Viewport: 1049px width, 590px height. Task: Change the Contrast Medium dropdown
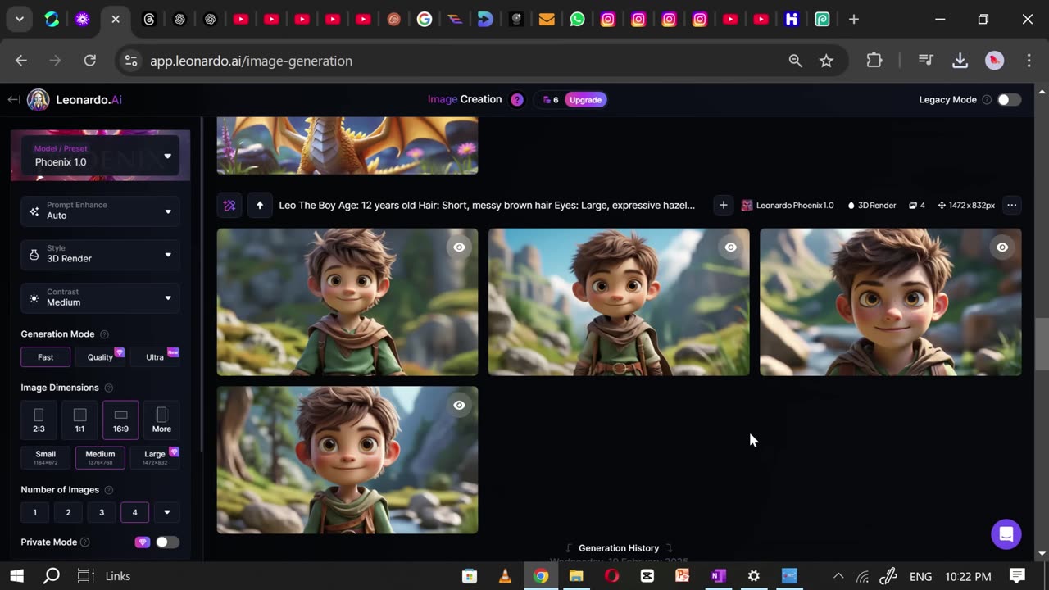click(x=100, y=297)
